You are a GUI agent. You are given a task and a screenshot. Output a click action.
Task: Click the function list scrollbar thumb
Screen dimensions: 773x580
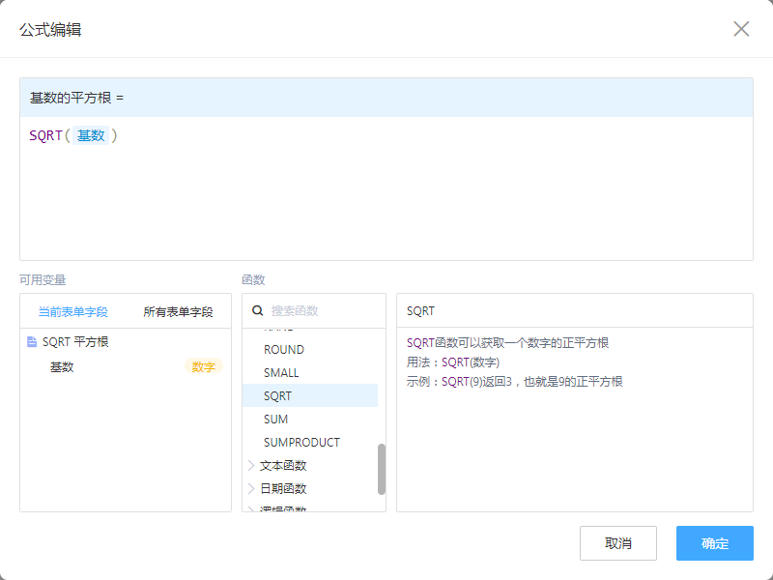tap(381, 469)
